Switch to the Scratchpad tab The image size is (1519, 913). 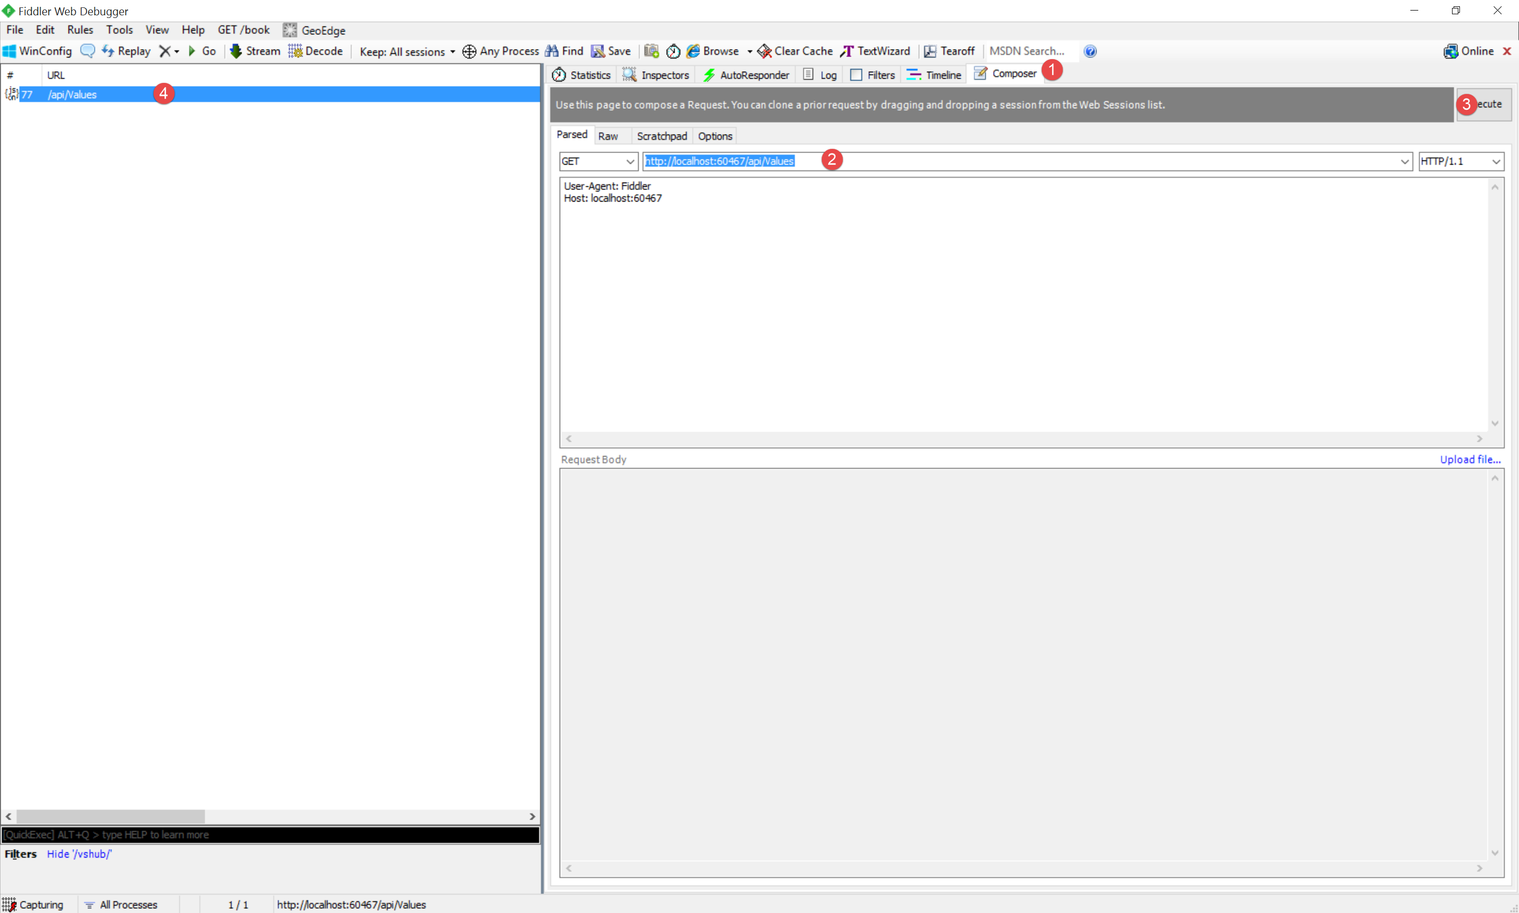660,136
